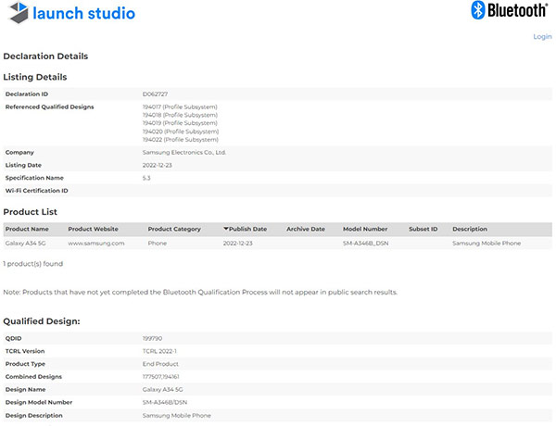Click the Bluetooth logo

coord(509,10)
